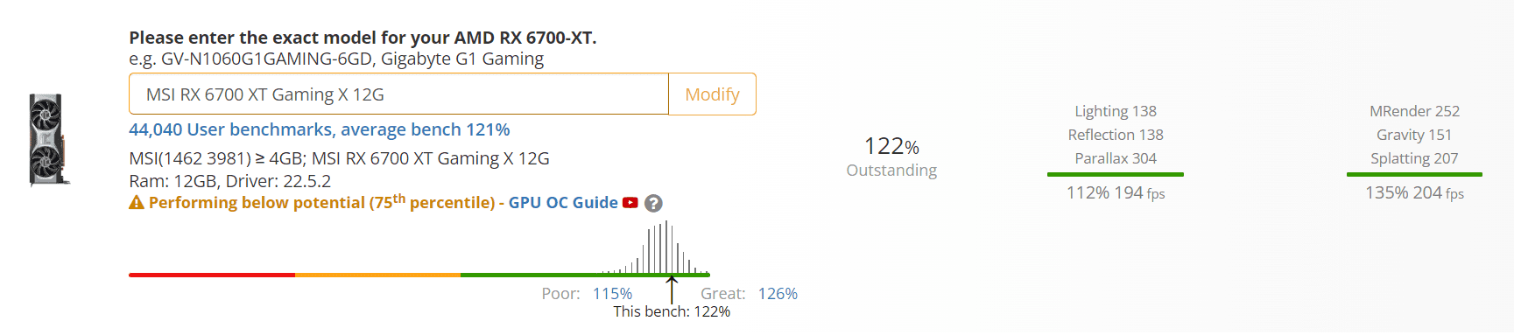Click the Great 126% percentile link
The width and height of the screenshot is (1514, 335).
click(x=778, y=294)
